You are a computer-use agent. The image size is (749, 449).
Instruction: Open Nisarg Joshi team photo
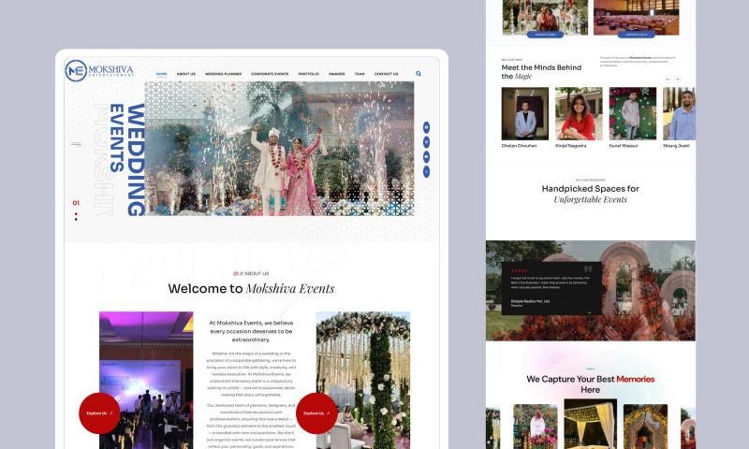click(x=680, y=113)
